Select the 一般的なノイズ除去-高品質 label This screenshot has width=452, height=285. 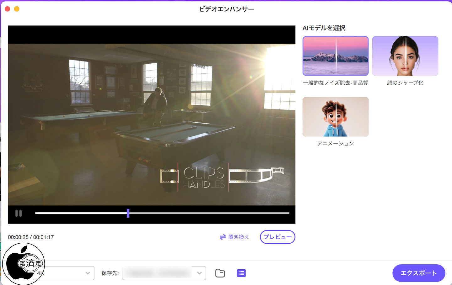(335, 83)
